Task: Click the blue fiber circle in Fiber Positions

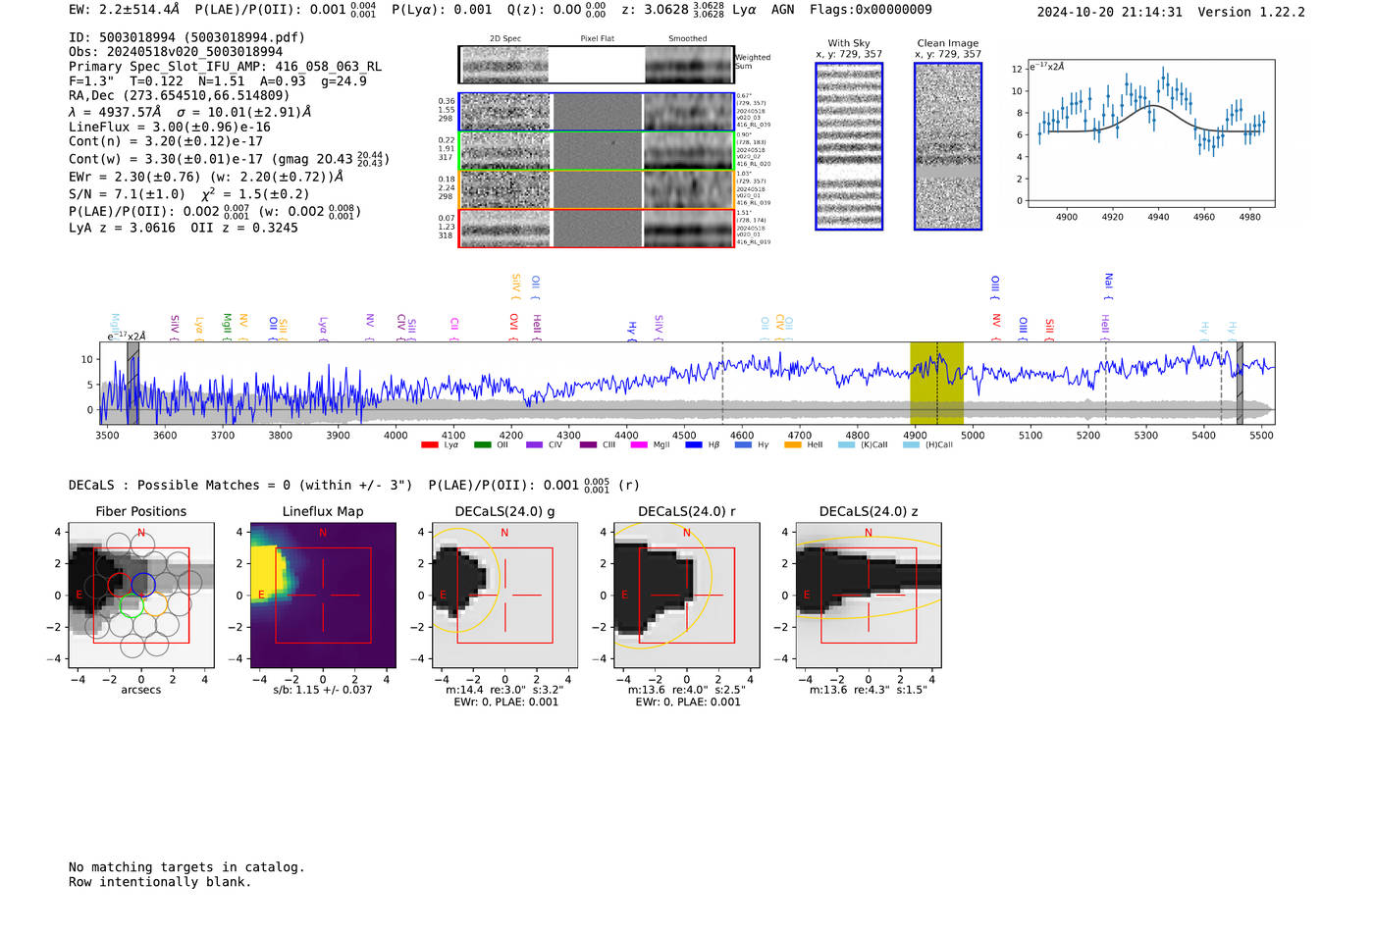Action: coord(143,584)
